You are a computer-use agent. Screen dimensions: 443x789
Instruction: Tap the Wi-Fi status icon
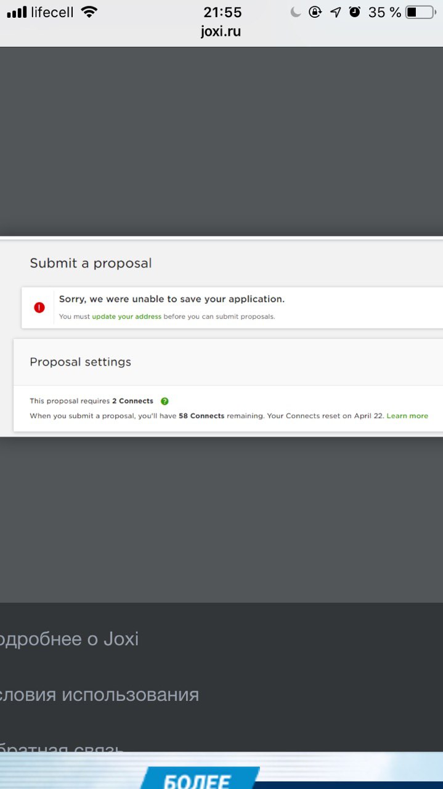(x=89, y=12)
